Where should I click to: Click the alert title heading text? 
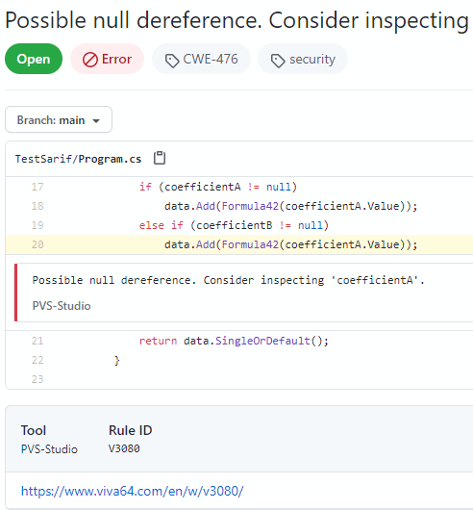pos(237,20)
